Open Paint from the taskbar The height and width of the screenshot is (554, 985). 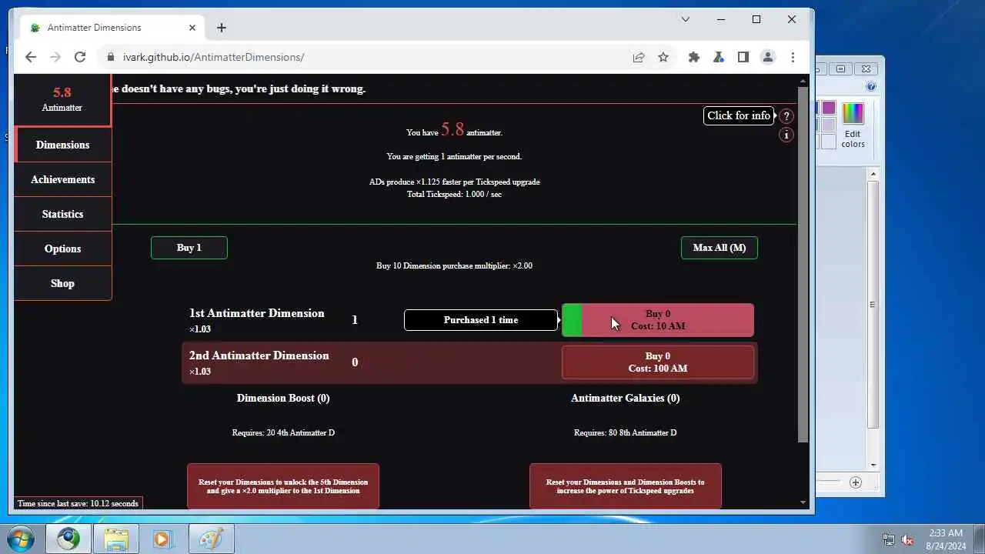point(210,539)
